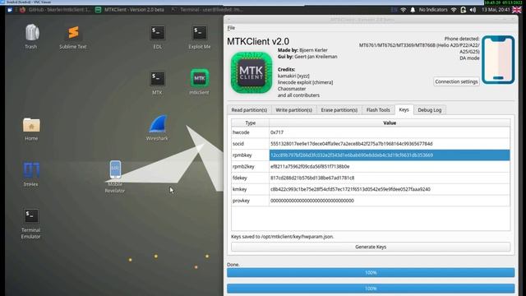Switch to the Erase partition(s) tab

[339, 110]
